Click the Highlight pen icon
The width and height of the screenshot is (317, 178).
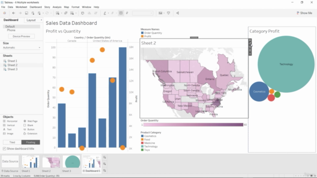click(105, 13)
